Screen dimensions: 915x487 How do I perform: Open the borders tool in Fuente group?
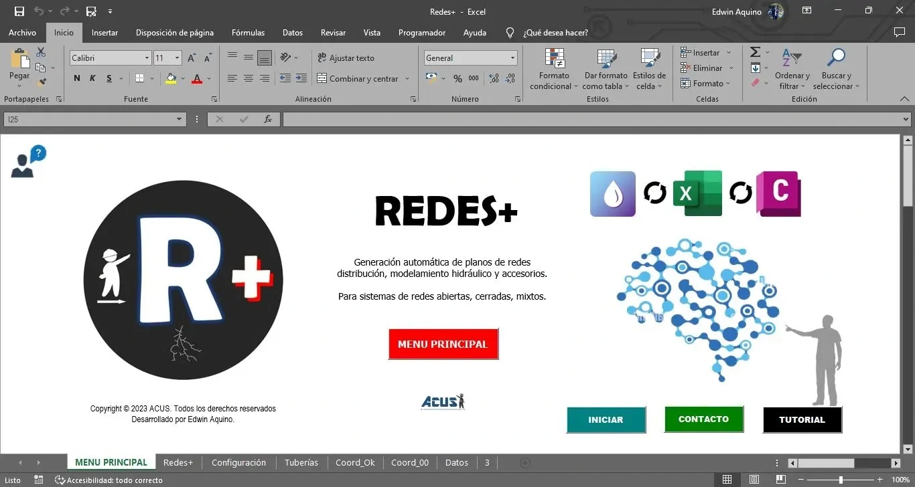(x=139, y=78)
